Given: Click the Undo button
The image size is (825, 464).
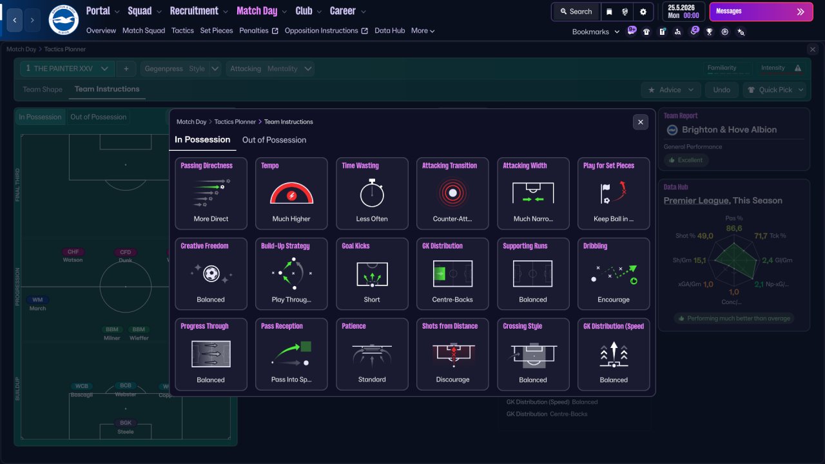Looking at the screenshot, I should (x=722, y=90).
